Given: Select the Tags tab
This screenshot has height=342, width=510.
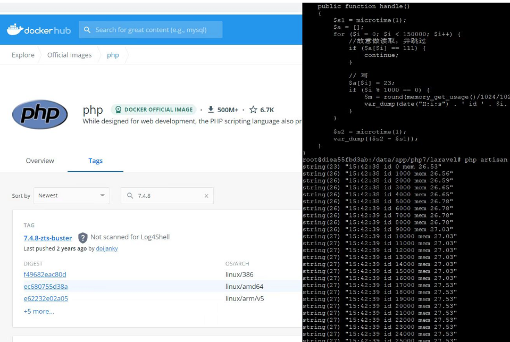Looking at the screenshot, I should point(95,161).
